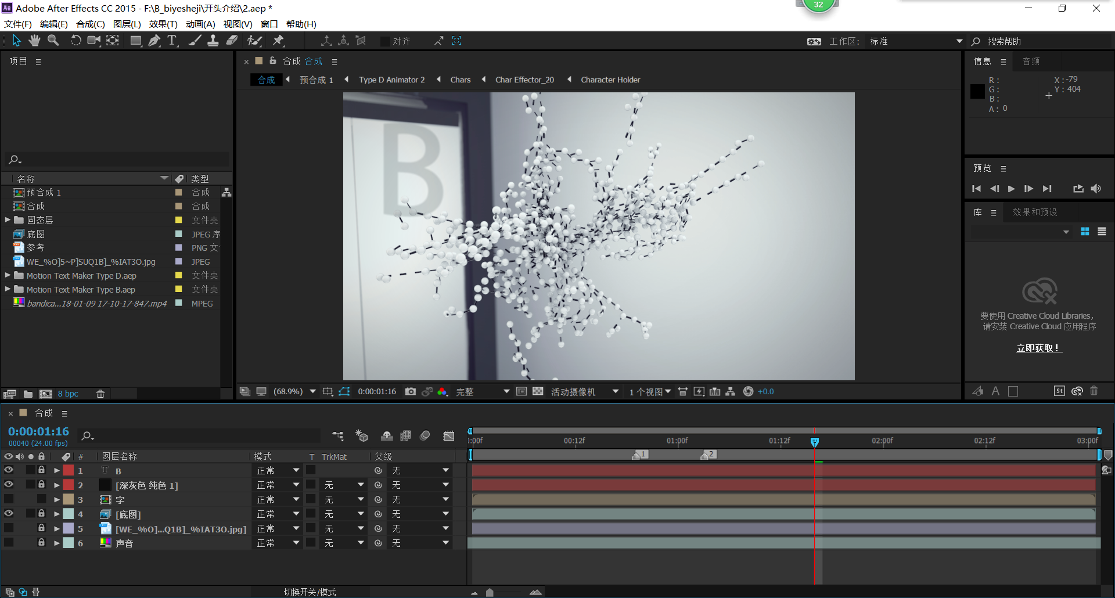Open the 活动摄像机 view dropdown

point(584,392)
